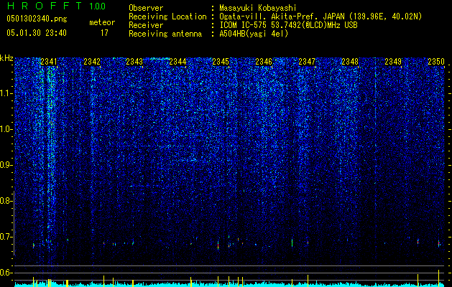This screenshot has height=287, width=452.
Task: Click the 2343 time marker
Action: [x=134, y=62]
